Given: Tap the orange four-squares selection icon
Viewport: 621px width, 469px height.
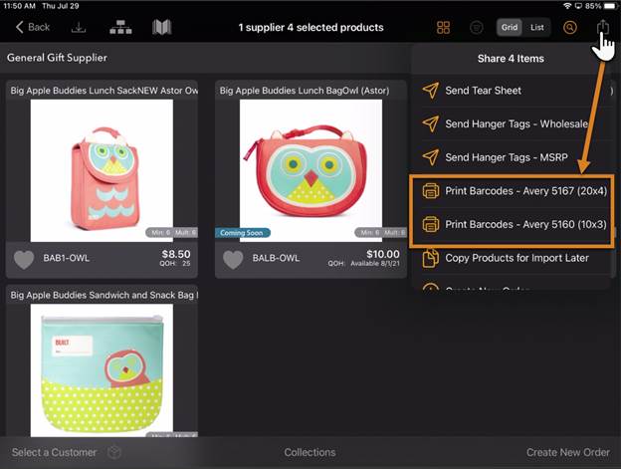Looking at the screenshot, I should pos(443,27).
